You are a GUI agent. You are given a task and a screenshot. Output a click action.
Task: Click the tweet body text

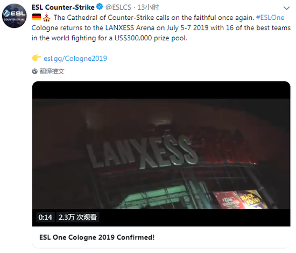(161, 28)
